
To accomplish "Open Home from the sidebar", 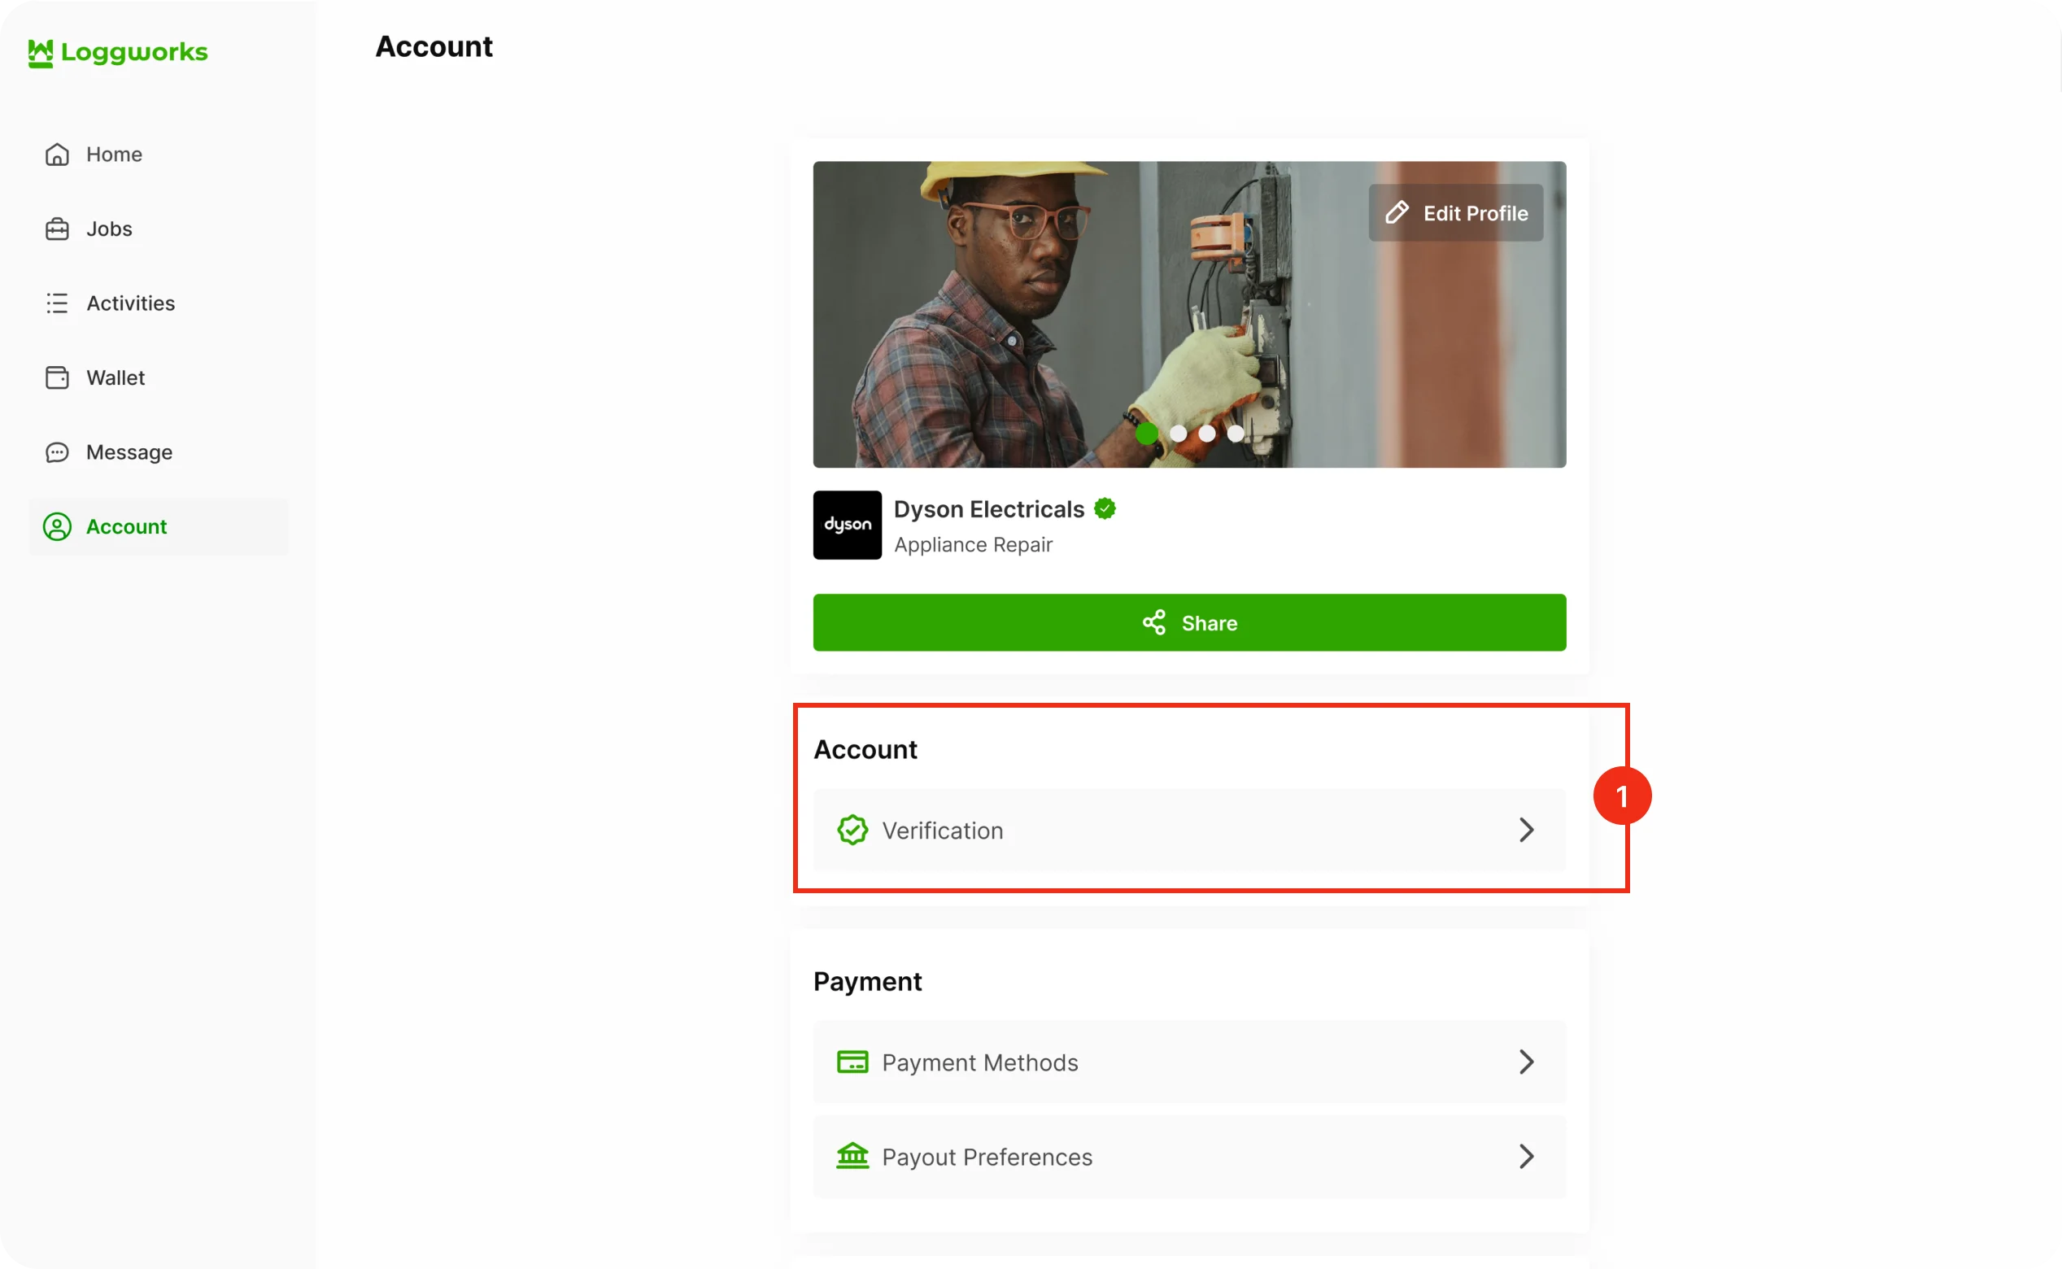I will (113, 155).
